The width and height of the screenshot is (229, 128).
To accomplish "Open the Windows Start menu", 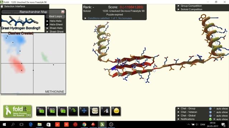I will tap(4, 124).
